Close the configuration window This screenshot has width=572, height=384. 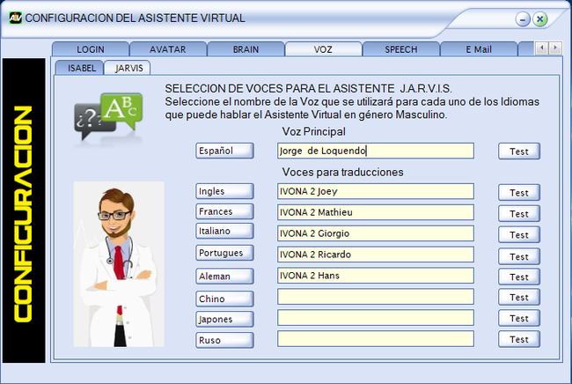(540, 19)
